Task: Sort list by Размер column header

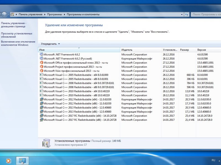Action: coord(187,50)
